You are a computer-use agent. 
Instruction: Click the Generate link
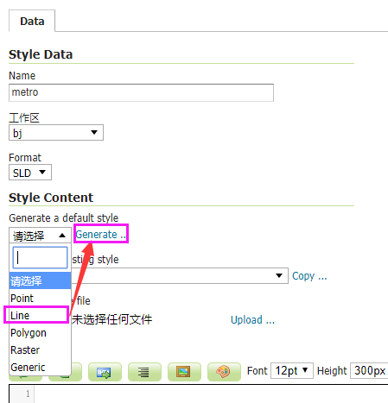(x=100, y=235)
